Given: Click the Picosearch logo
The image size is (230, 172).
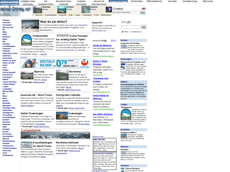Looking at the screenshot, I should pos(118,9).
